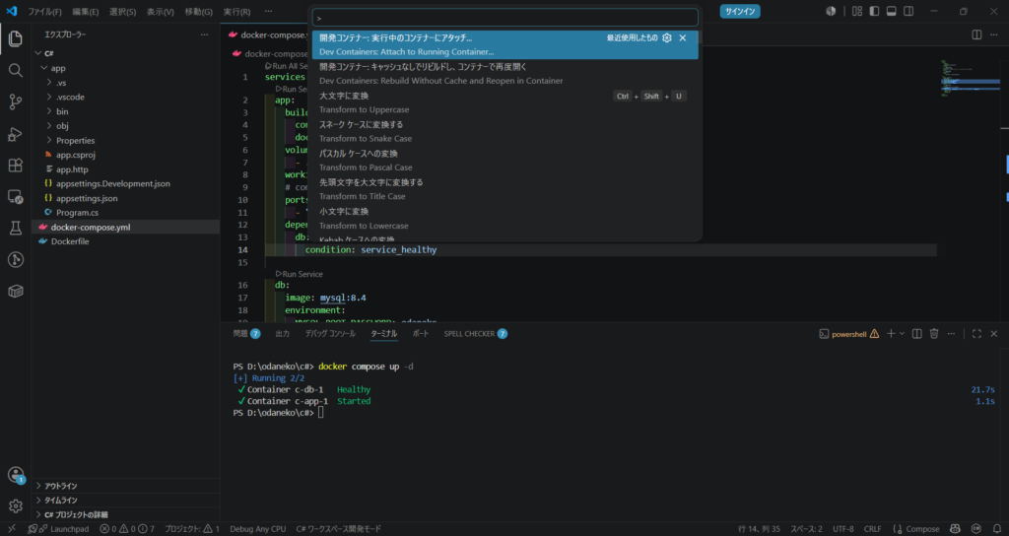The image size is (1009, 536).
Task: Run Transform to Snake Case command
Action: (x=505, y=131)
